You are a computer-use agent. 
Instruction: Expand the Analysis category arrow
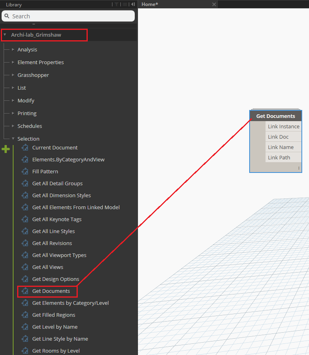pos(13,49)
